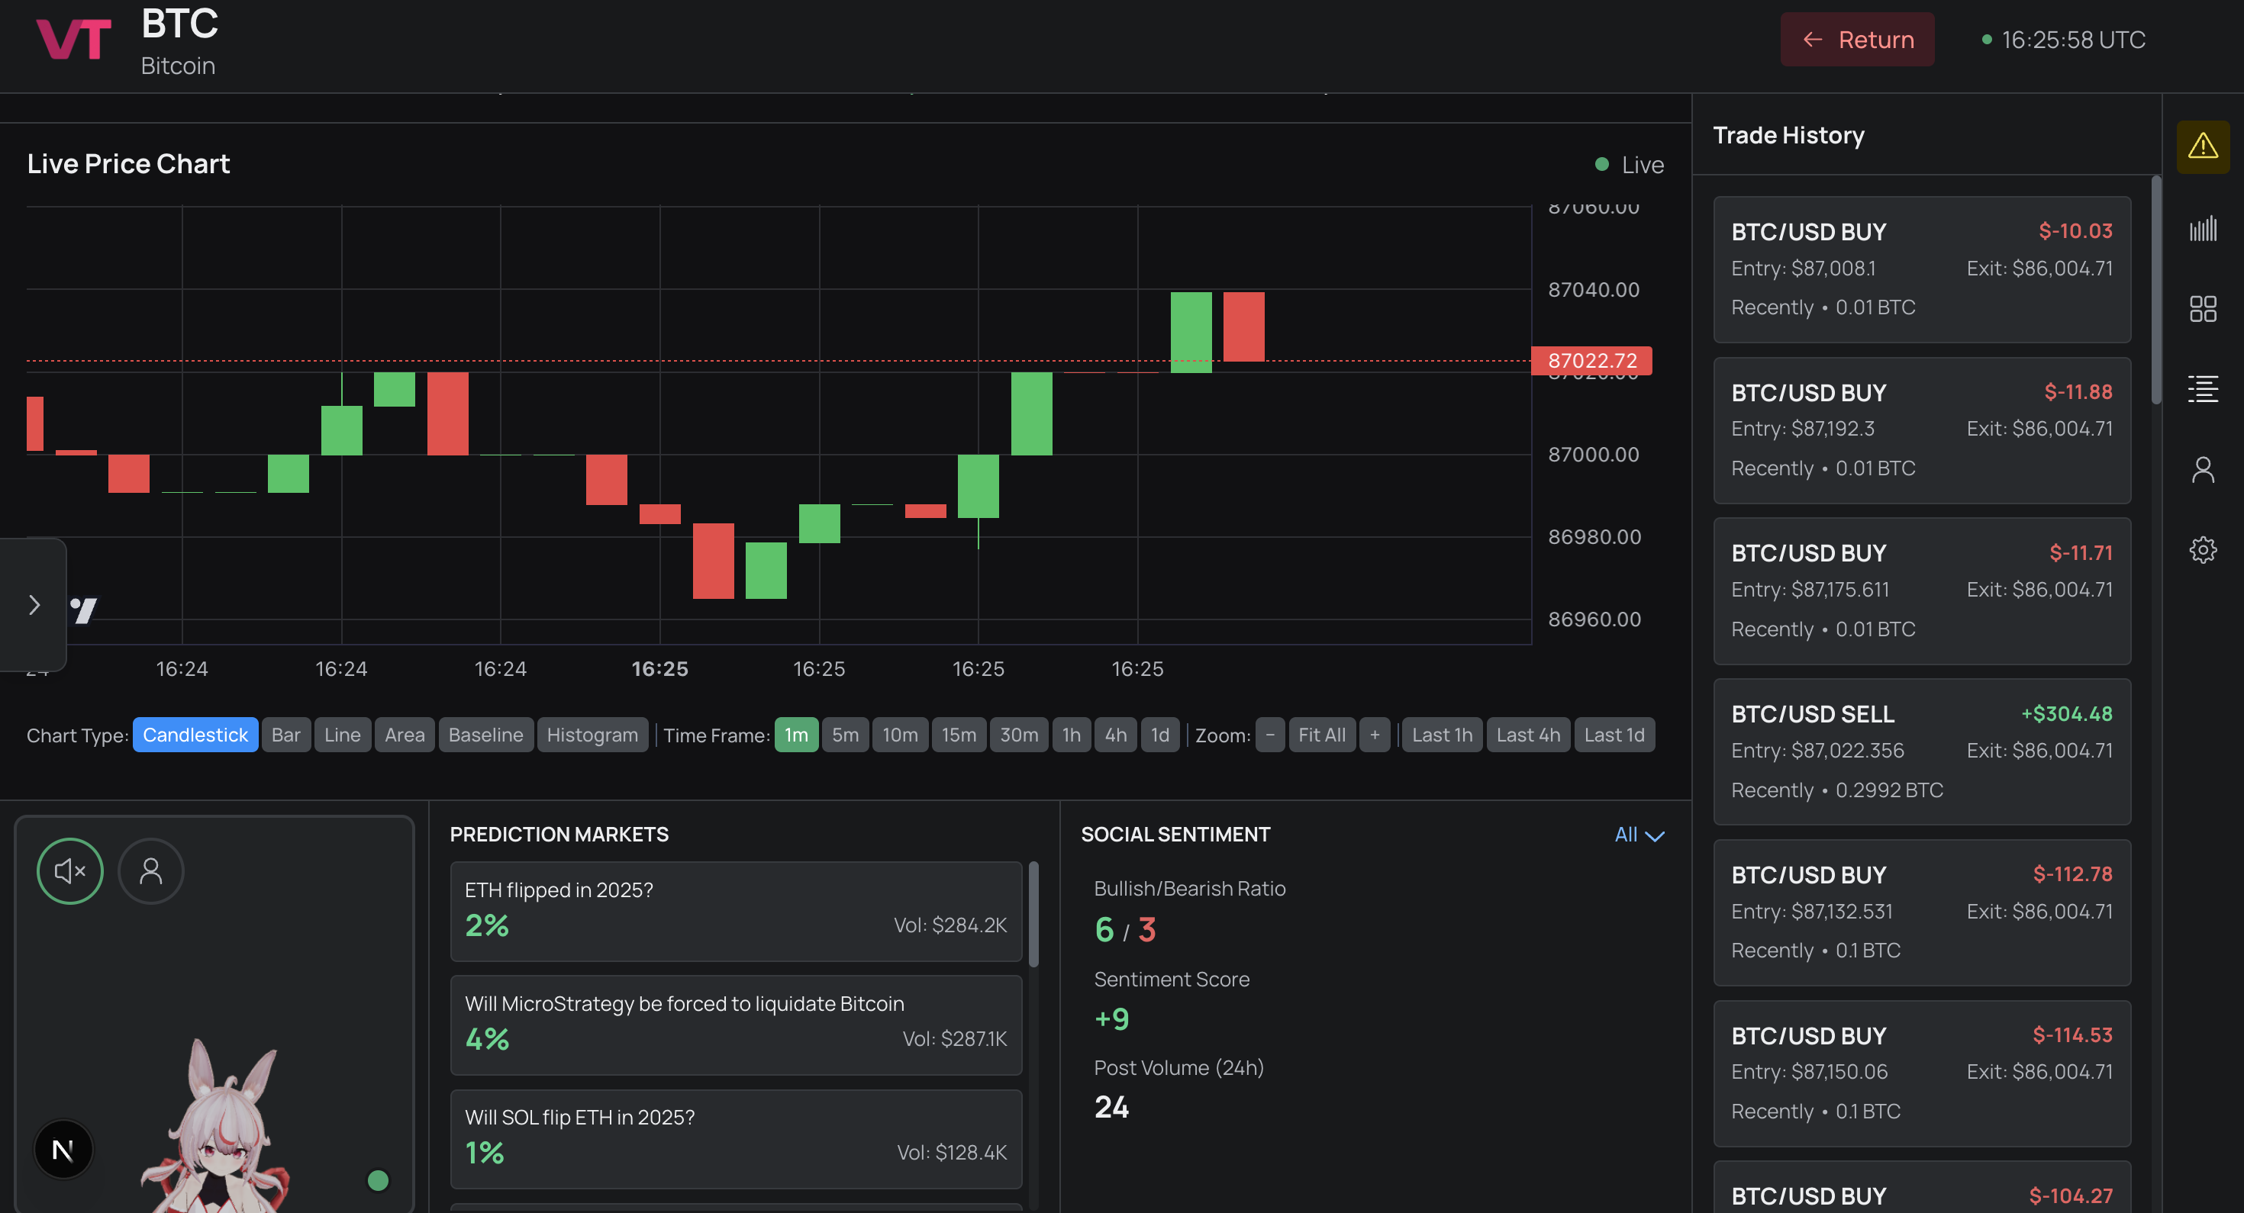The height and width of the screenshot is (1213, 2244).
Task: Open the settings gear icon
Action: click(2202, 549)
